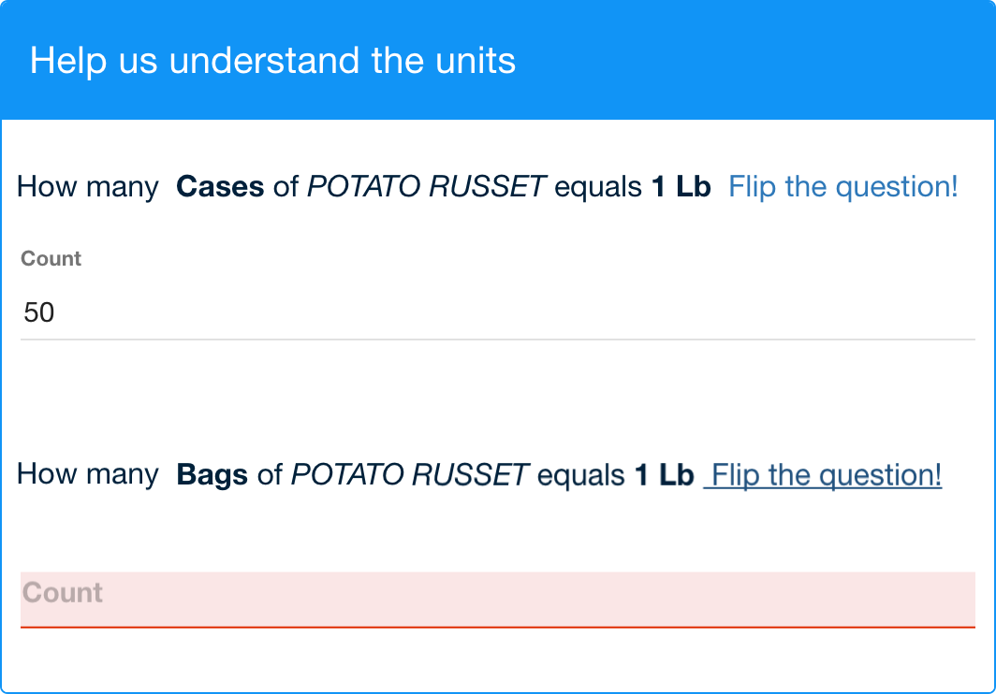The image size is (996, 694).
Task: Click 'How many' in the Bags question
Action: [88, 475]
